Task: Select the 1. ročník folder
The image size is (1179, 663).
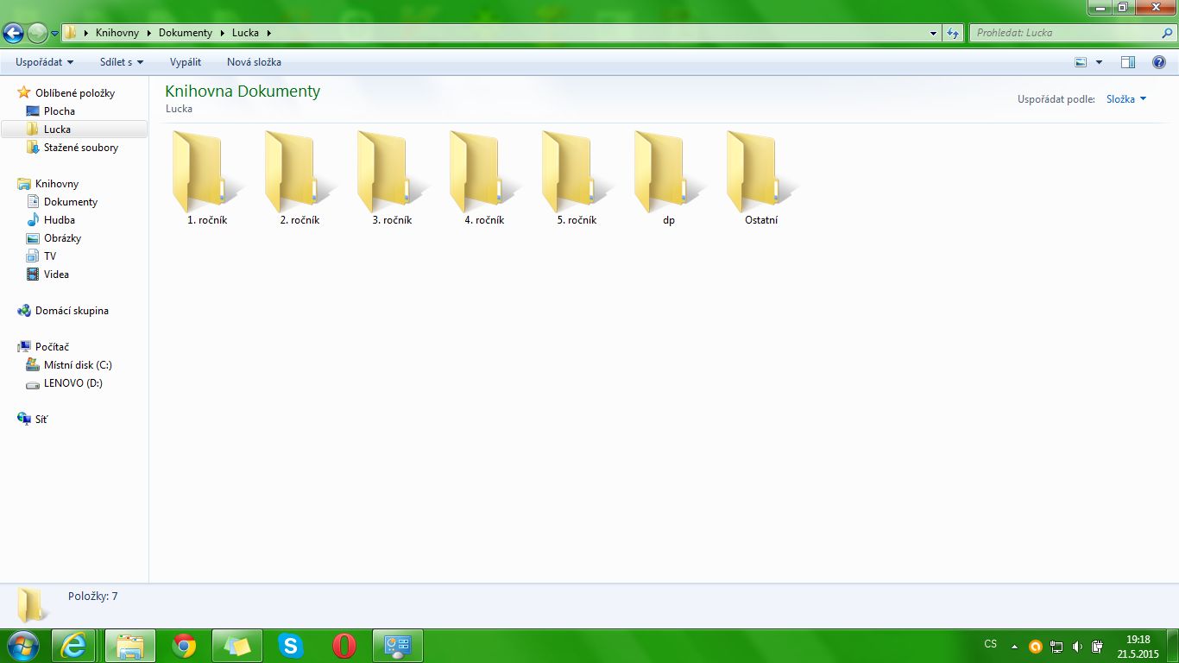Action: point(207,179)
